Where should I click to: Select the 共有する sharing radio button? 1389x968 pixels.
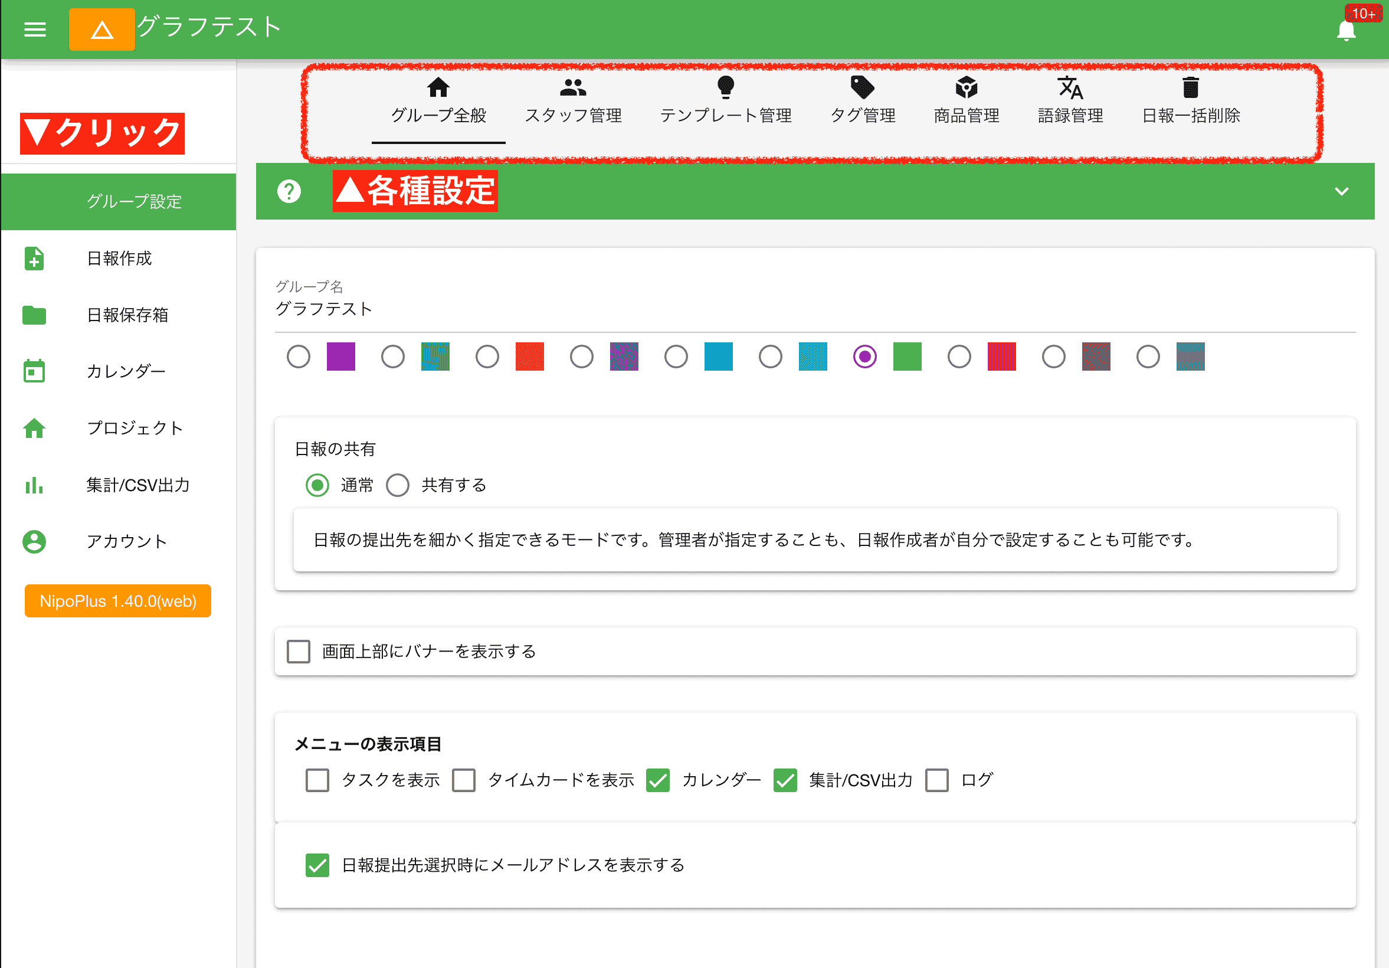pyautogui.click(x=398, y=485)
